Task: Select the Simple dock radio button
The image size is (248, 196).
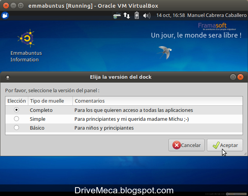Action: point(16,119)
